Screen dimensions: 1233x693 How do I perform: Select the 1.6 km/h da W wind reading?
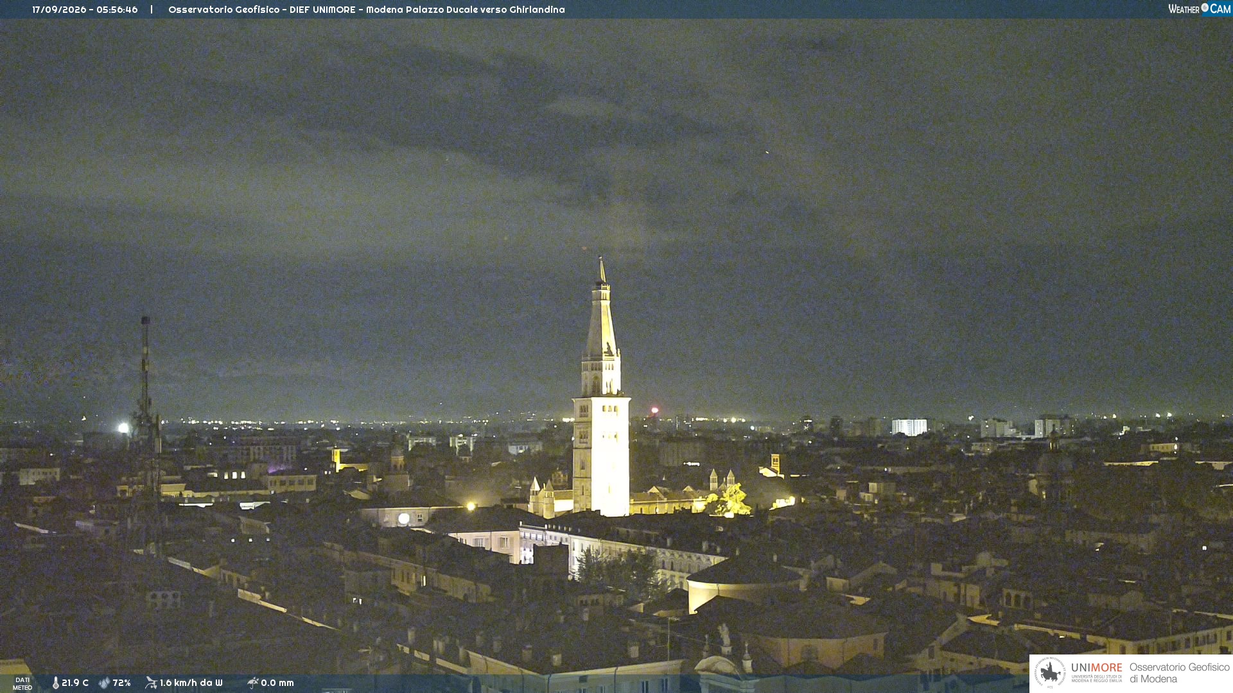point(191,683)
